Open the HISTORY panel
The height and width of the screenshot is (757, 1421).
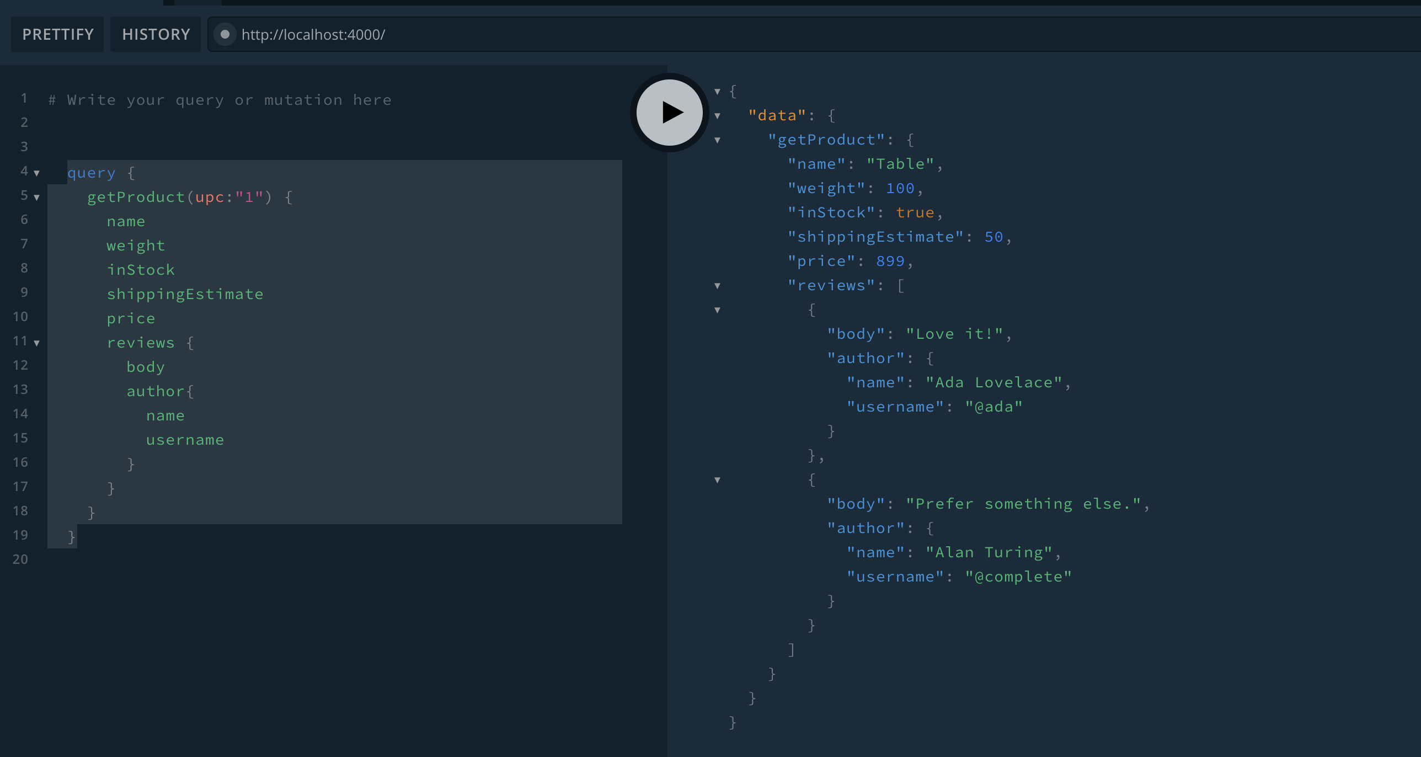(156, 34)
